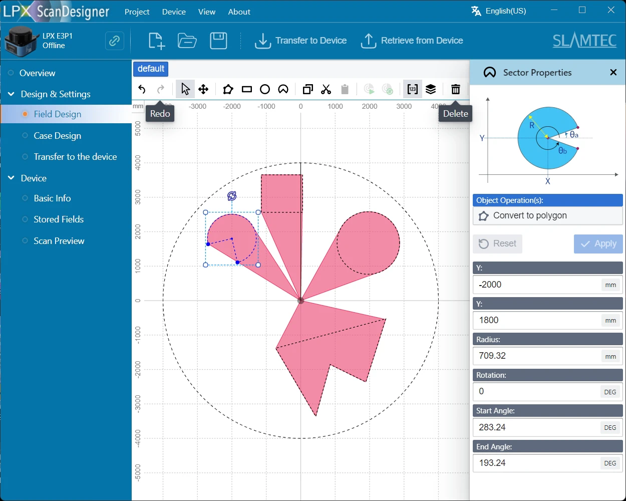Viewport: 626px width, 501px height.
Task: Select the pointer selection tool
Action: 185,89
